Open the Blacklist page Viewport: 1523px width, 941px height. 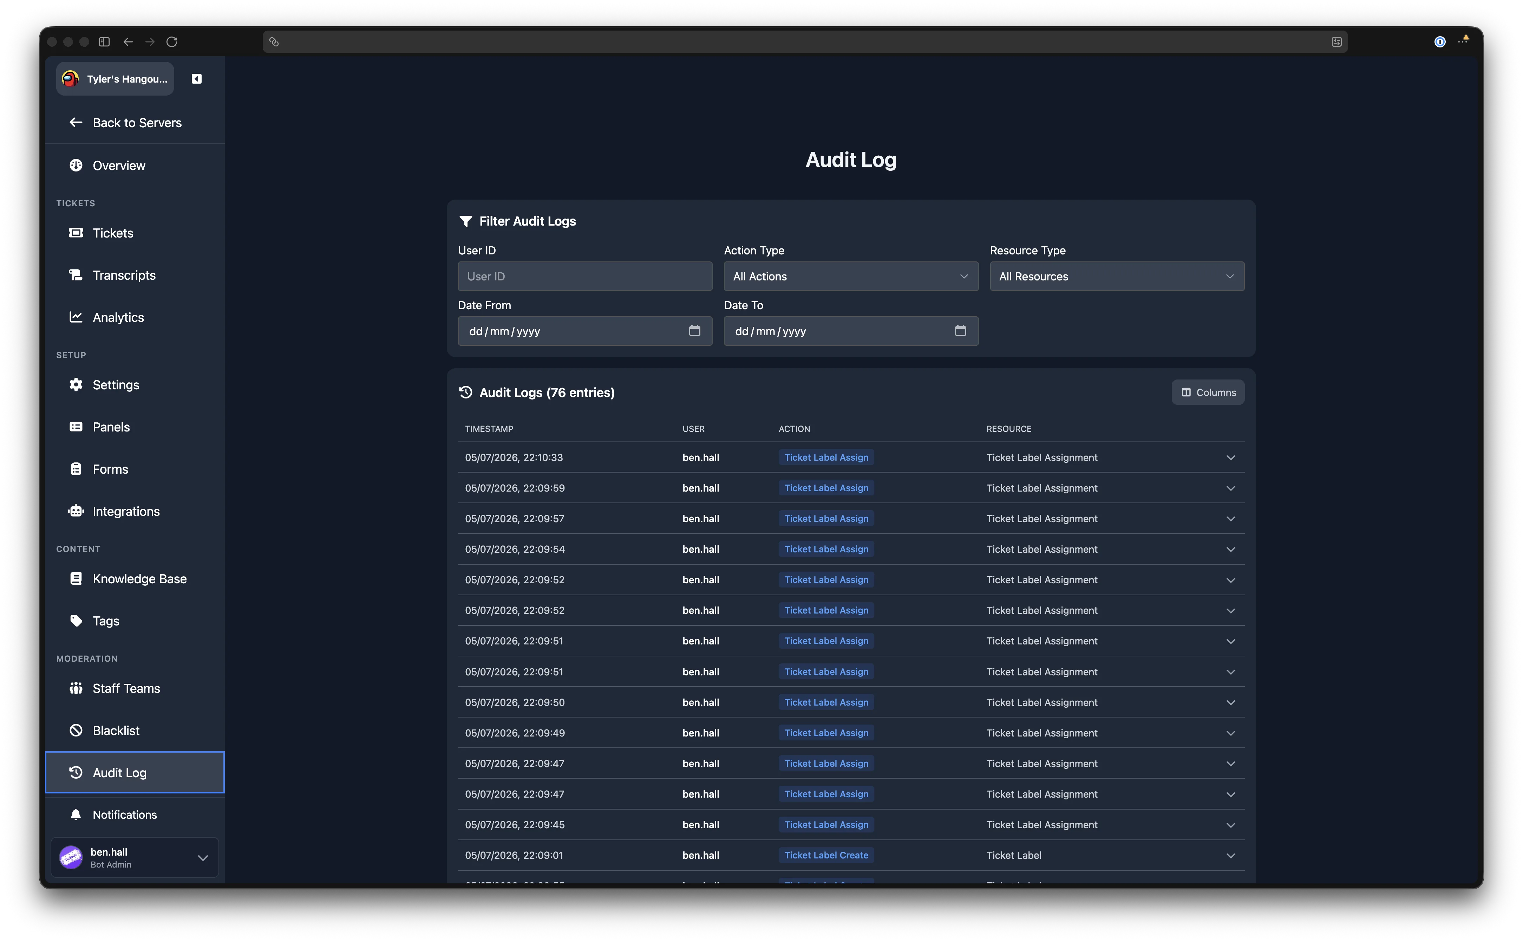pos(135,731)
